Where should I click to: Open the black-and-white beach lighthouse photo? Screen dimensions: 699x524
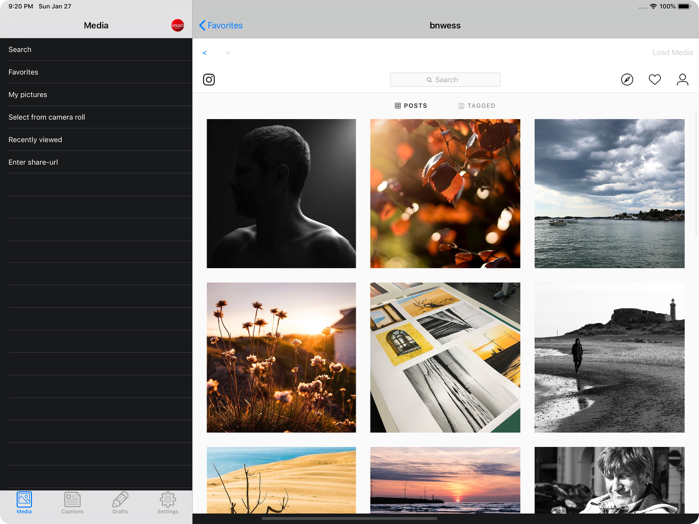pos(609,357)
